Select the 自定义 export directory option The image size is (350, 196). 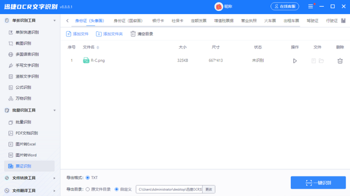117,189
